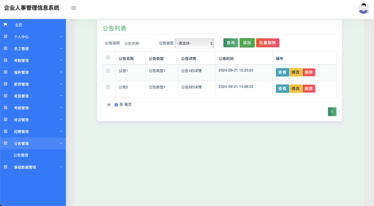Image resolution: width=374 pixels, height=206 pixels.
Task: Click the grid icon beside 考勤管理
Action: (6, 60)
